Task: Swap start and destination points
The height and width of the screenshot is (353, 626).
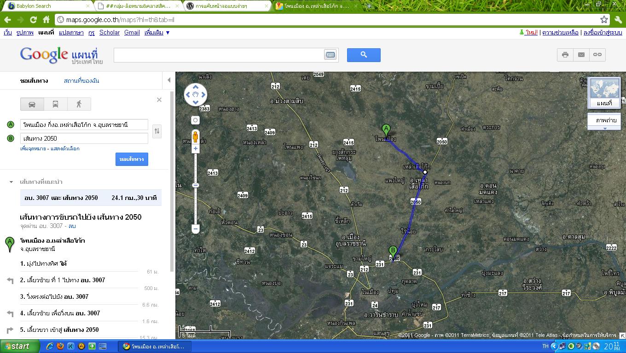Action: tap(157, 131)
